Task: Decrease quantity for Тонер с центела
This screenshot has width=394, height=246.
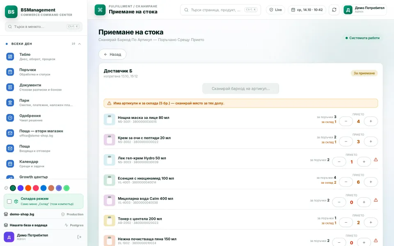Action: (x=346, y=222)
